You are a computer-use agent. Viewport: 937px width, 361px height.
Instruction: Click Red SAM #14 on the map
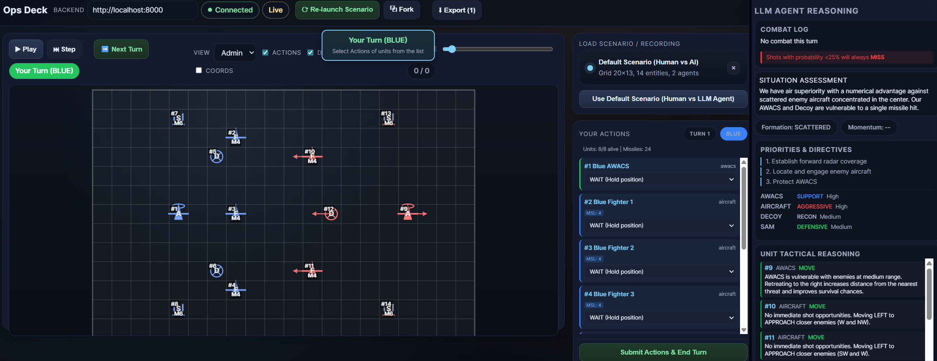coord(388,309)
